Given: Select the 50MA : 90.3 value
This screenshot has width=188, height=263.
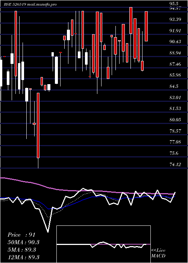Looking at the screenshot, I should pos(23,242).
